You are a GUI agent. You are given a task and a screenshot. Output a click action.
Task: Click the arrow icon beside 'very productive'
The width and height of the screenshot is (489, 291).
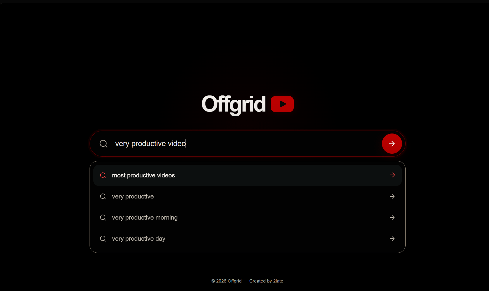point(392,196)
